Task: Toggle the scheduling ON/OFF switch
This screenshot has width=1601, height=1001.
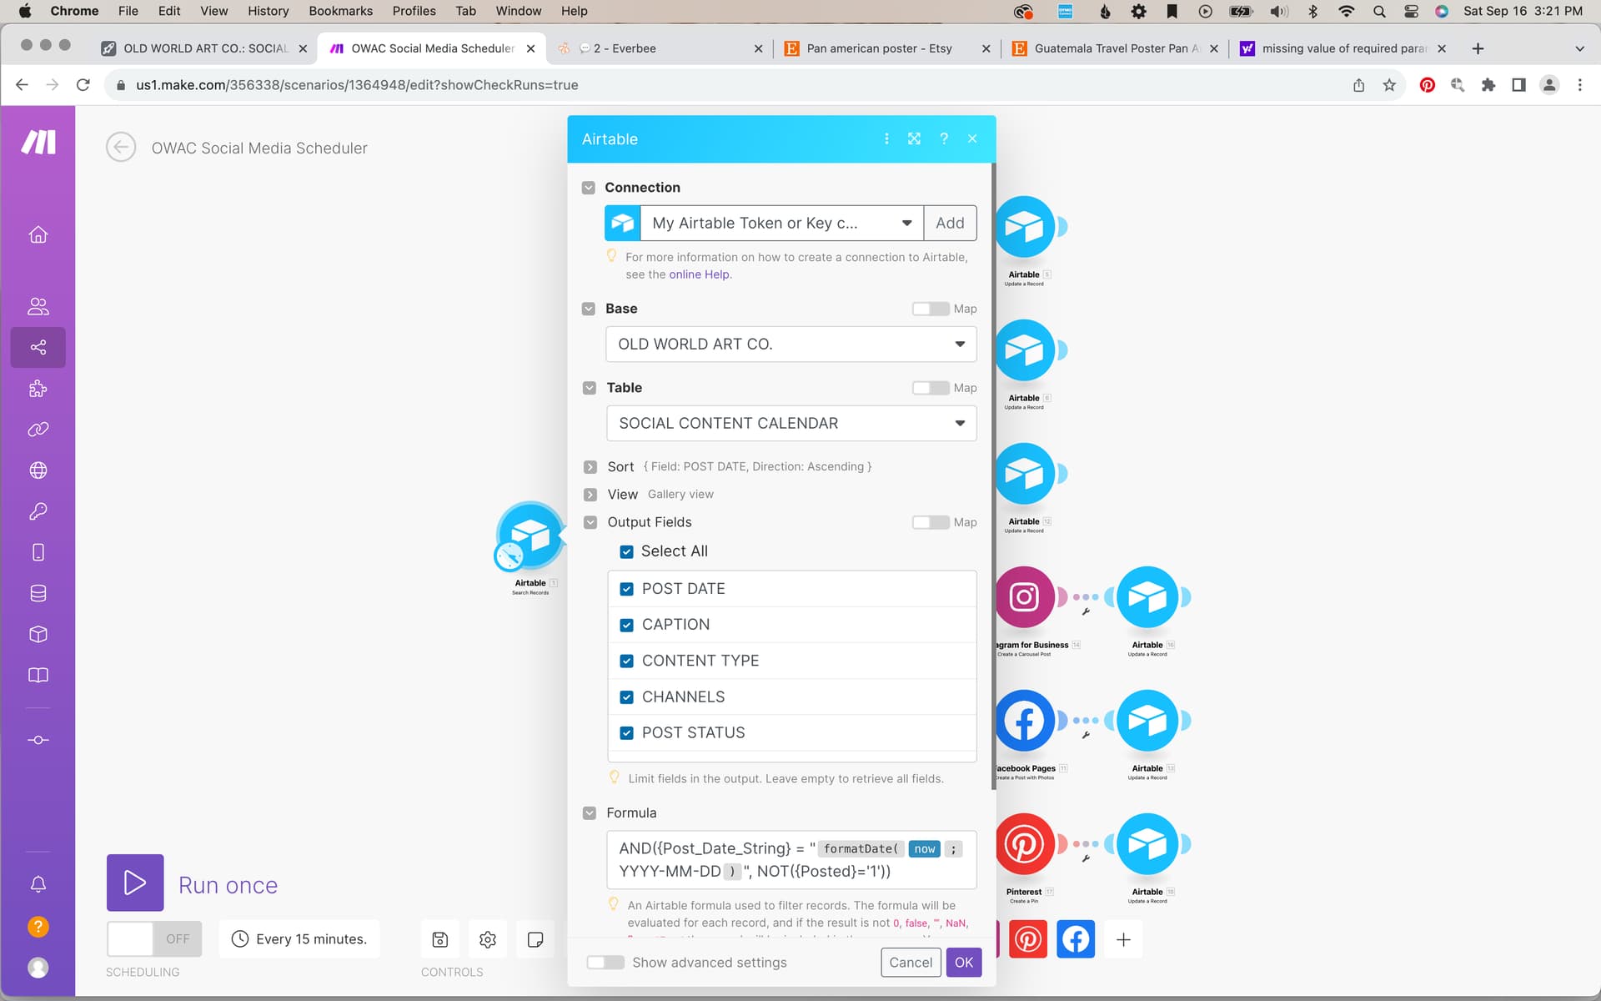Action: click(x=154, y=939)
